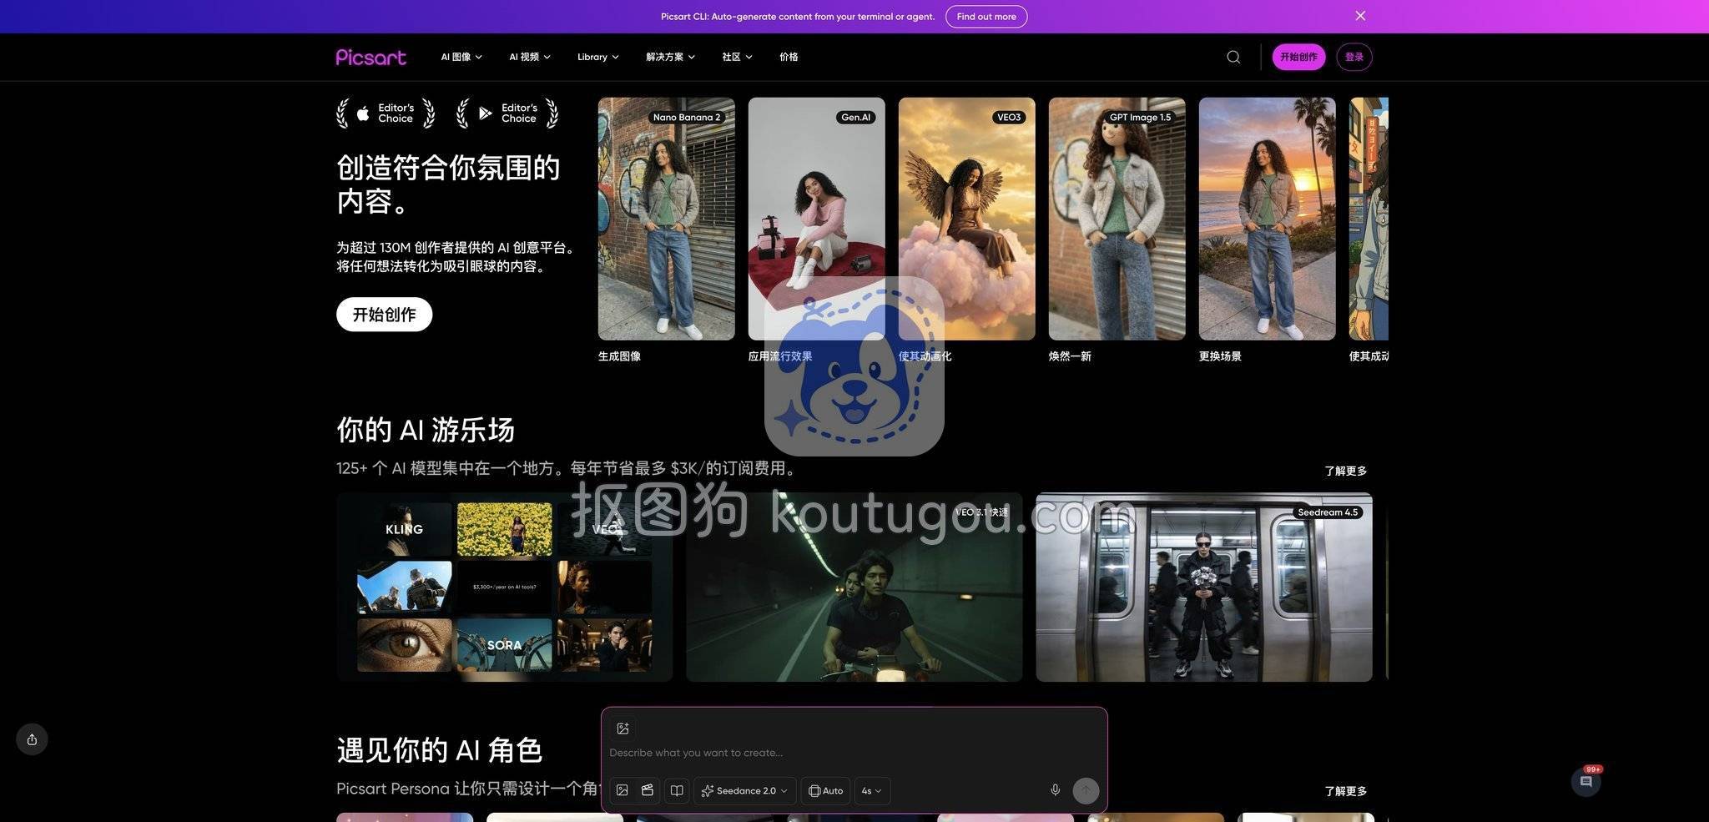Click the 生成图像 caption

click(619, 356)
